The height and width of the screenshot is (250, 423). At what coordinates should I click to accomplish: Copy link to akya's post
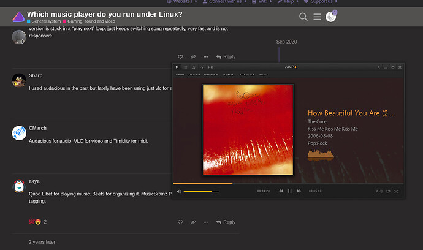click(193, 222)
